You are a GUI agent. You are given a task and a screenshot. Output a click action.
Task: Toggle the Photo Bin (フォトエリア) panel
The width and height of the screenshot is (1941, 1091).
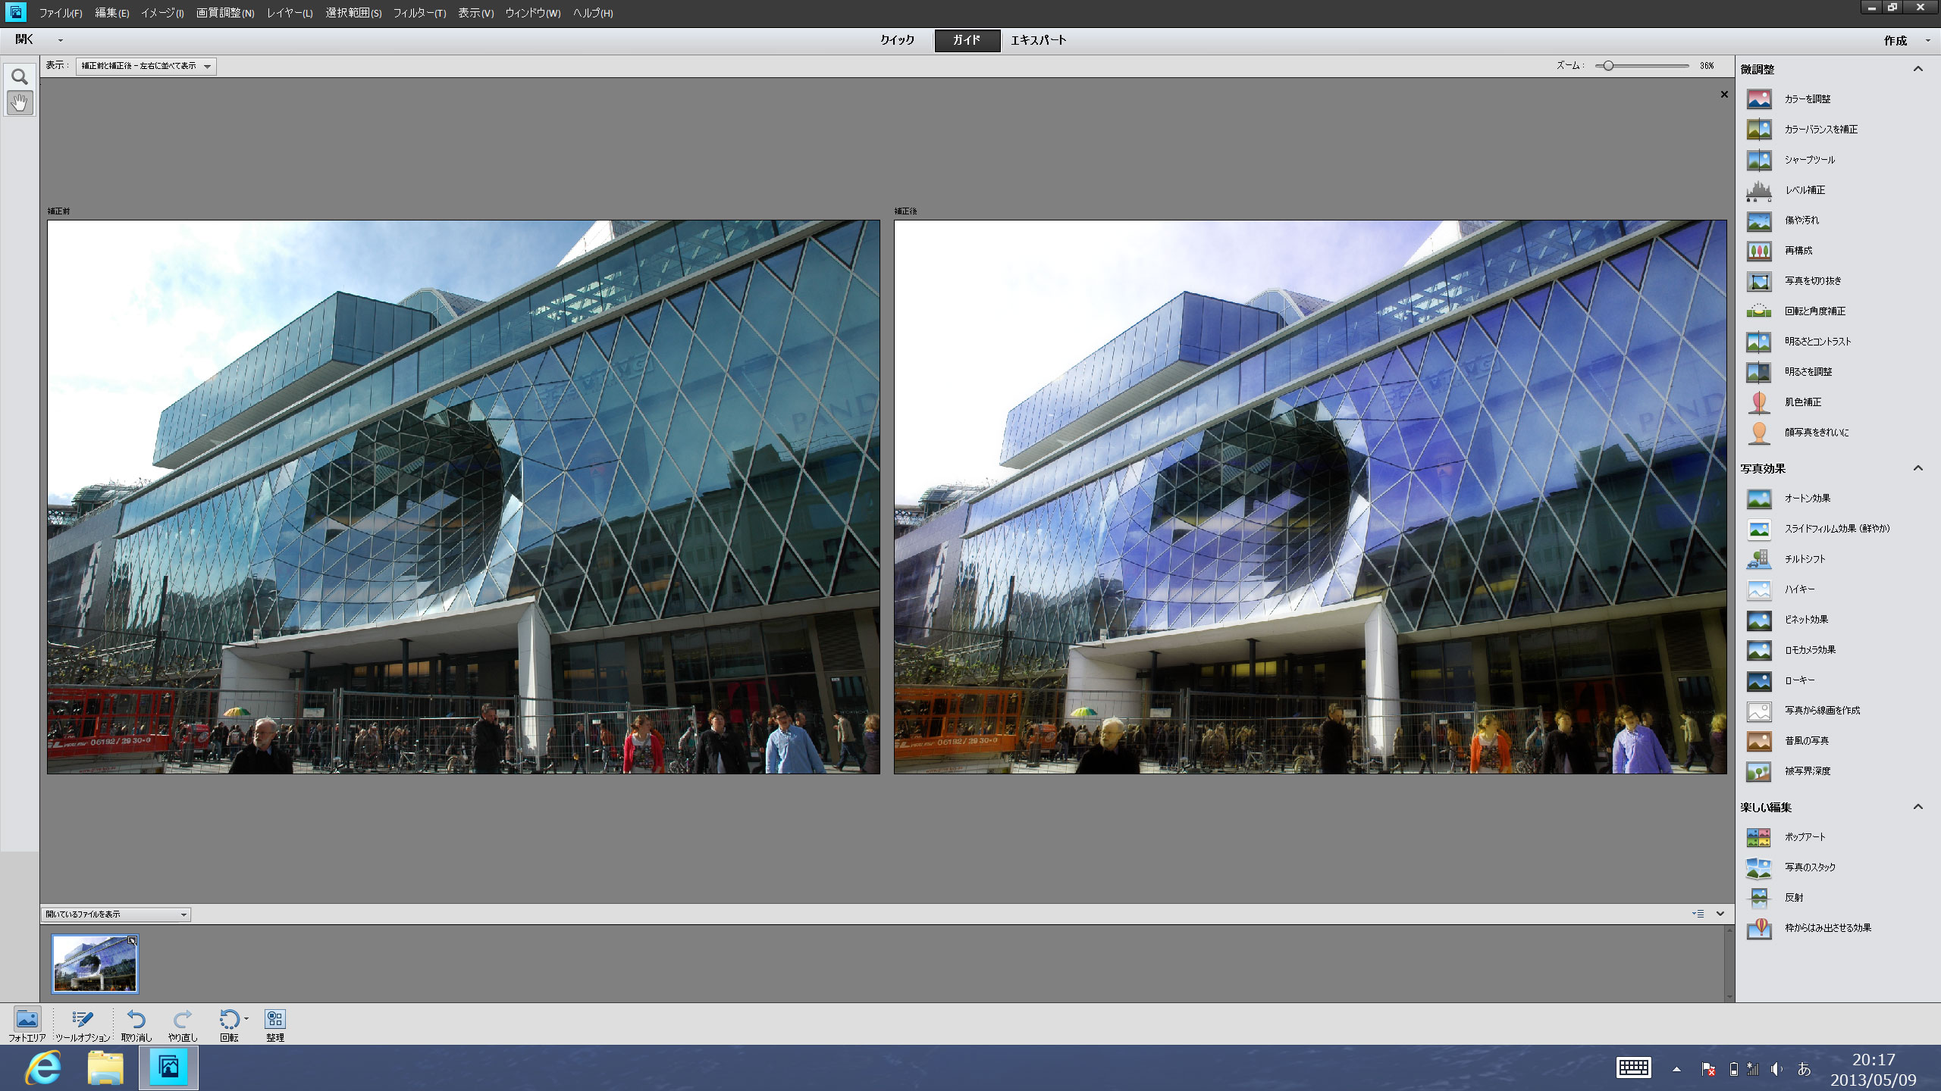coord(27,1019)
